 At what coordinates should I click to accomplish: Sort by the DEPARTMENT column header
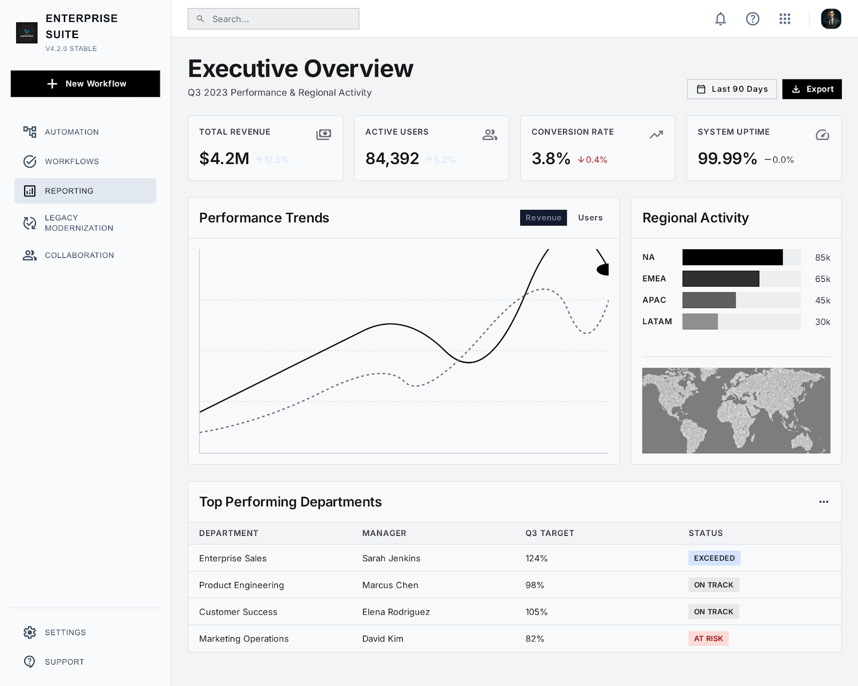[x=228, y=533]
